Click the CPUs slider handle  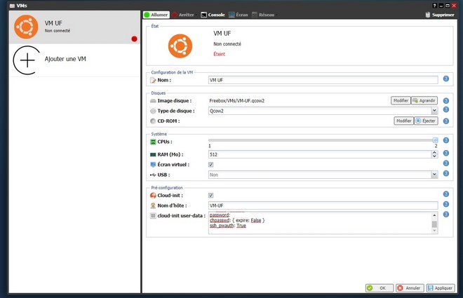[x=435, y=140]
